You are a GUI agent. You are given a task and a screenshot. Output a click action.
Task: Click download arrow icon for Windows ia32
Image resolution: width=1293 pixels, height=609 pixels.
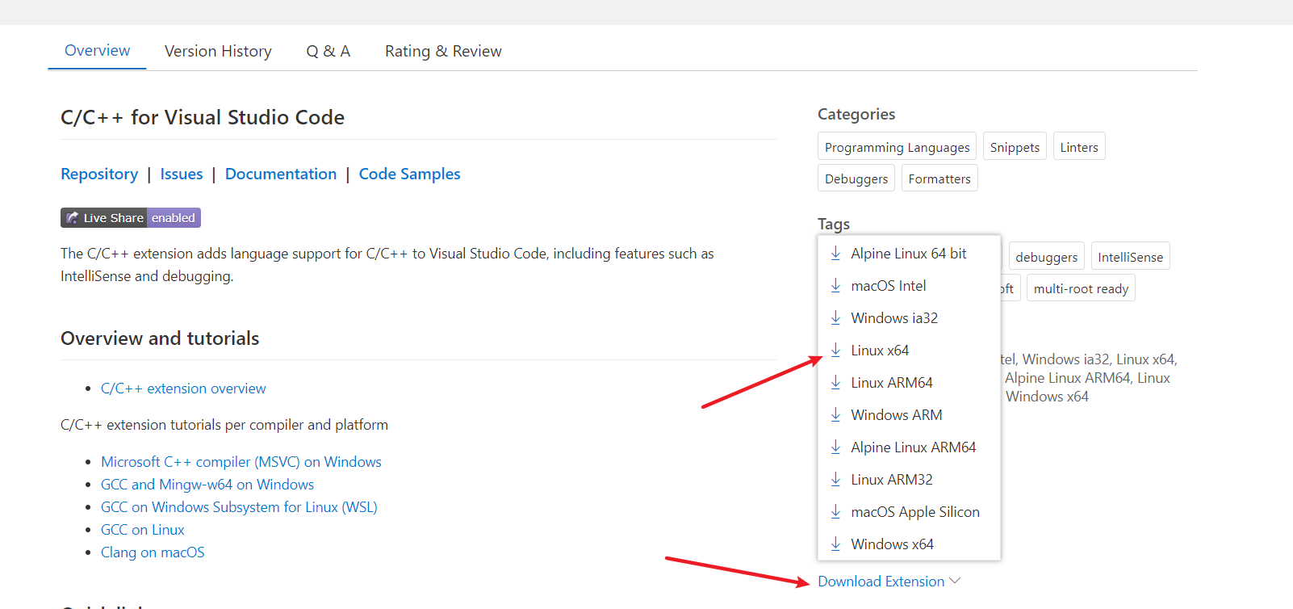click(835, 318)
